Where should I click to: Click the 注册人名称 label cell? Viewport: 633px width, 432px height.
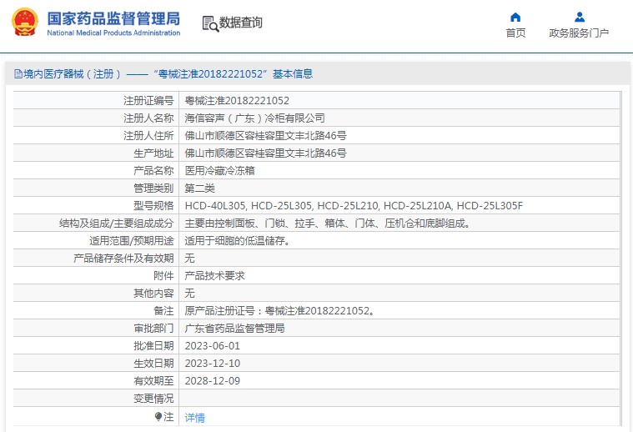point(96,118)
